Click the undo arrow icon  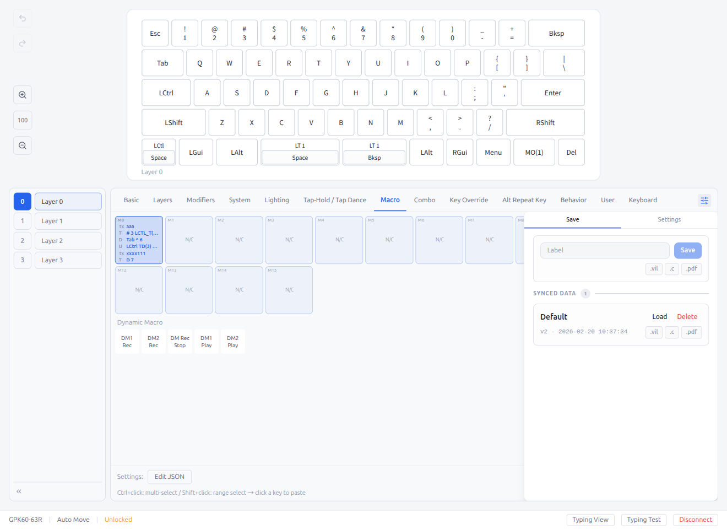(x=22, y=18)
